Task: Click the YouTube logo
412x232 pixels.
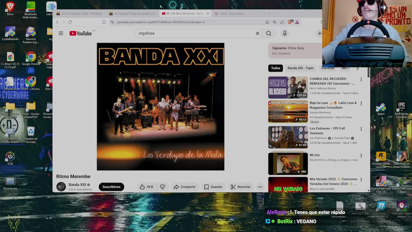Action: pyautogui.click(x=80, y=33)
